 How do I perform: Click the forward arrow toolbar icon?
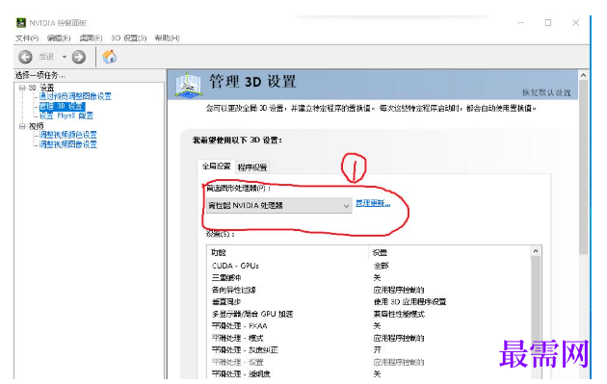tap(79, 57)
